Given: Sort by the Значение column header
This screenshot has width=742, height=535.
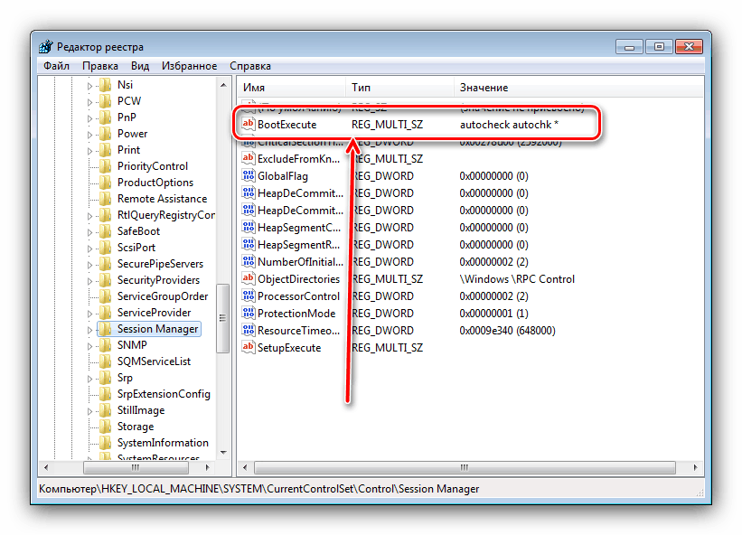Looking at the screenshot, I should tap(578, 88).
